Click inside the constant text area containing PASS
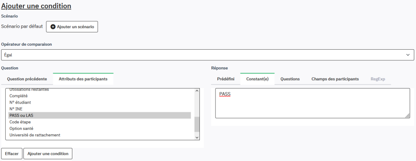 coord(312,103)
